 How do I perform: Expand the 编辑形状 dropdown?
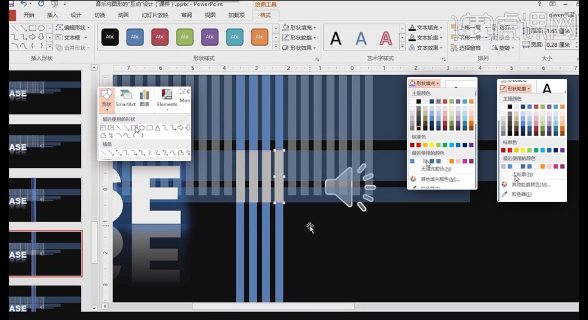[74, 27]
